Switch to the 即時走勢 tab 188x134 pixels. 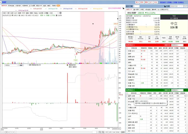pyautogui.click(x=11, y=6)
